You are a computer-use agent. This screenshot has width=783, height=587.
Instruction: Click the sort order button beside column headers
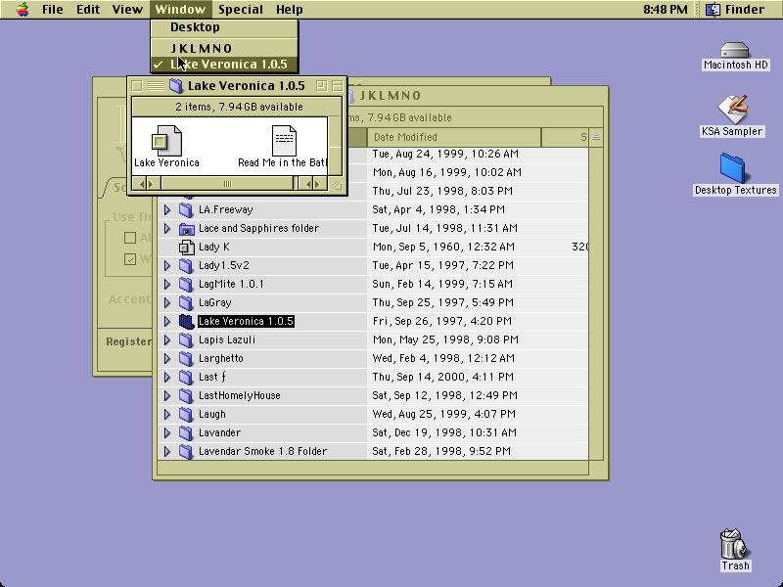tap(596, 137)
